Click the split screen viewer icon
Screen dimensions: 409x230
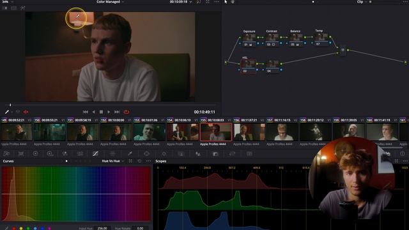point(14,8)
